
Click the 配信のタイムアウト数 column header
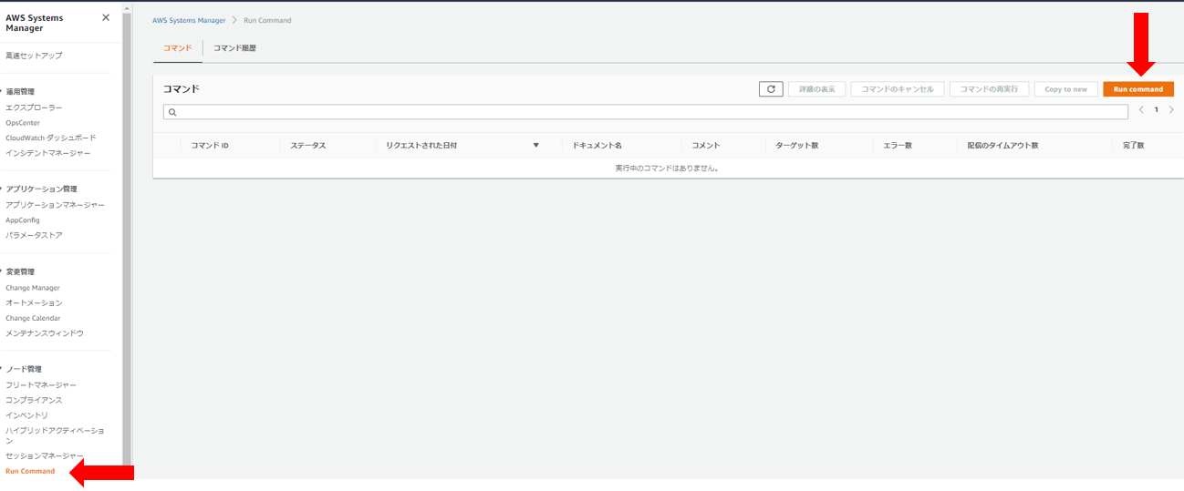click(1002, 146)
